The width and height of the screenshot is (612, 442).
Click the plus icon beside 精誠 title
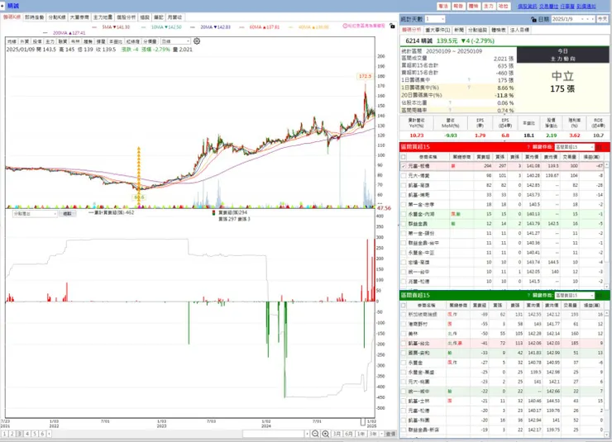click(2, 6)
